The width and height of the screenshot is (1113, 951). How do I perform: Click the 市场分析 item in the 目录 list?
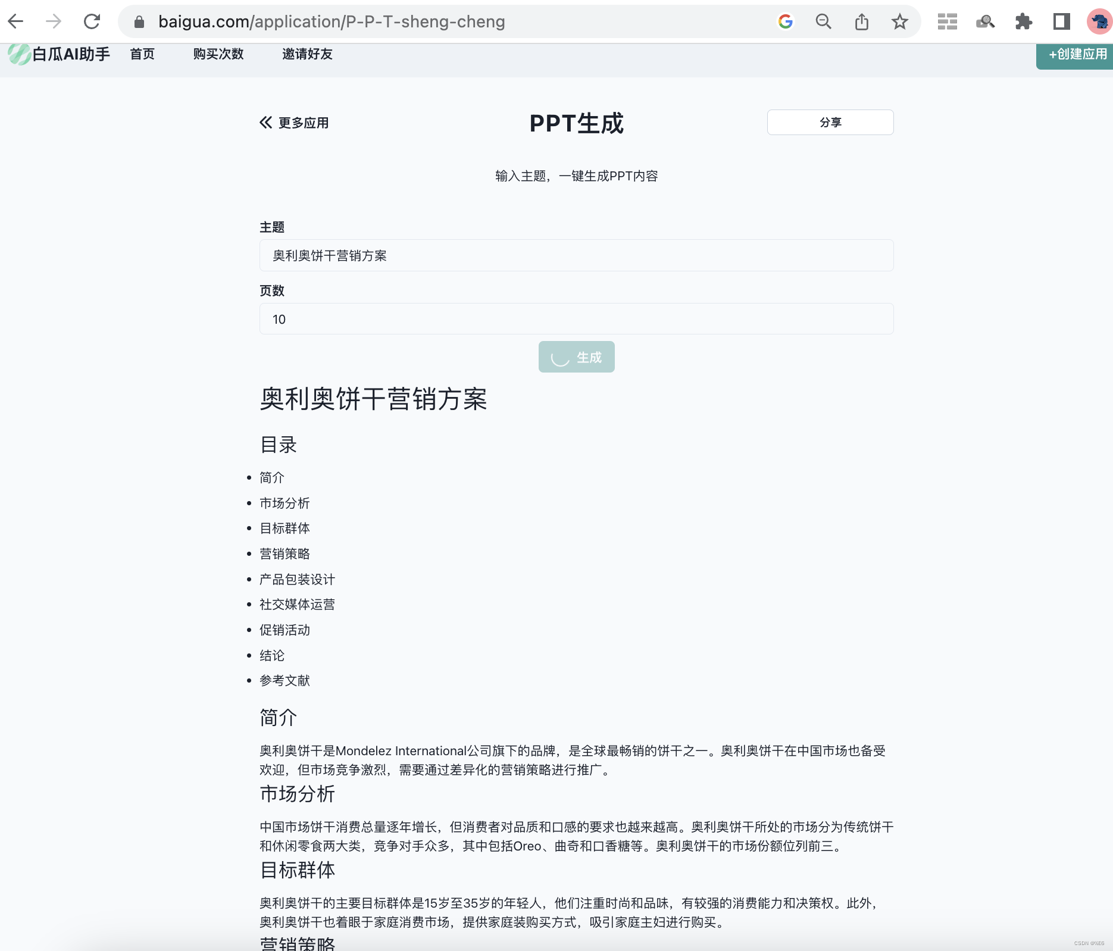pos(284,503)
